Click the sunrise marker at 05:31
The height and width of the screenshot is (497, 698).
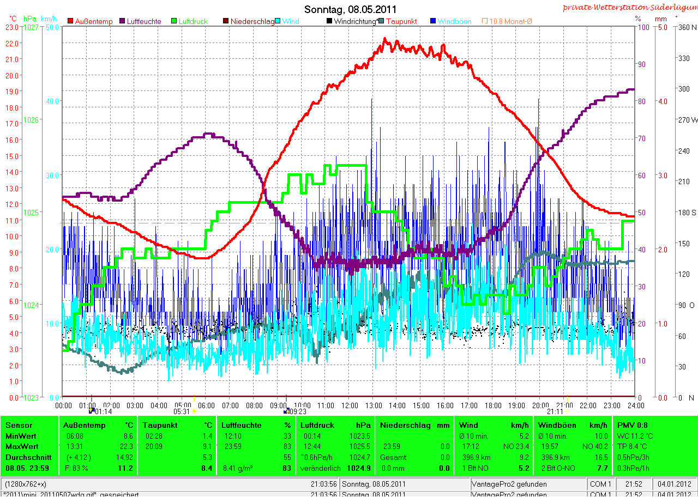pos(194,411)
